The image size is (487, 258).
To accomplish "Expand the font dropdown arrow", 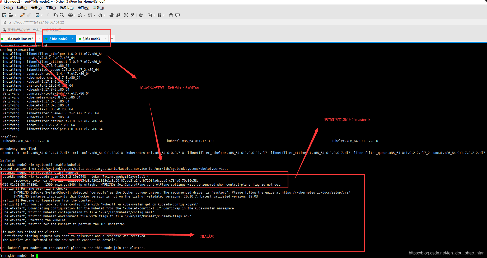I will tap(104, 15).
